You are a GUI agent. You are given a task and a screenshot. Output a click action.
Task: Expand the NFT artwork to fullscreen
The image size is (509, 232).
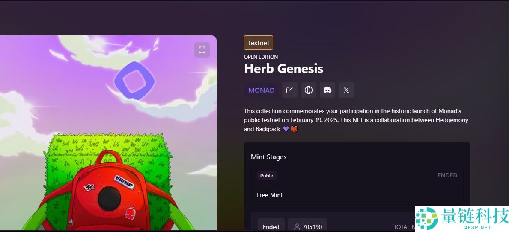click(202, 50)
